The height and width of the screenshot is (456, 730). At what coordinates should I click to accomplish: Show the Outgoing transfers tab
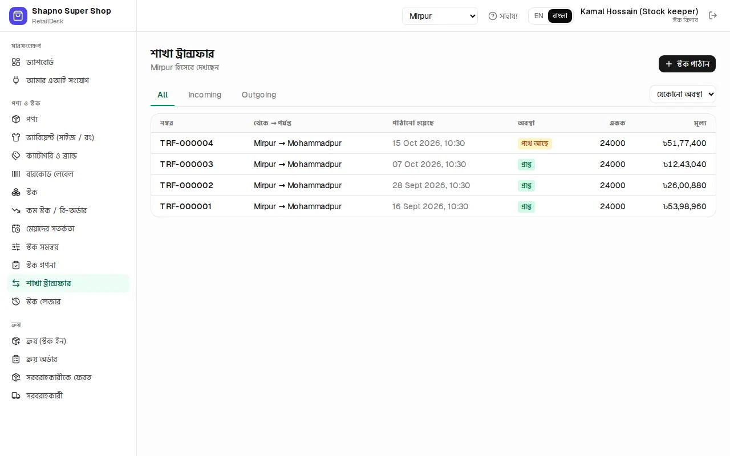coord(259,95)
